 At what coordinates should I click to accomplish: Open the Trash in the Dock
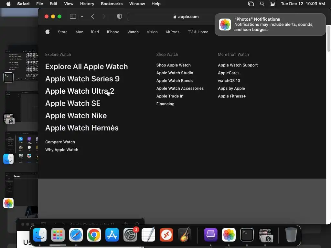(x=291, y=235)
